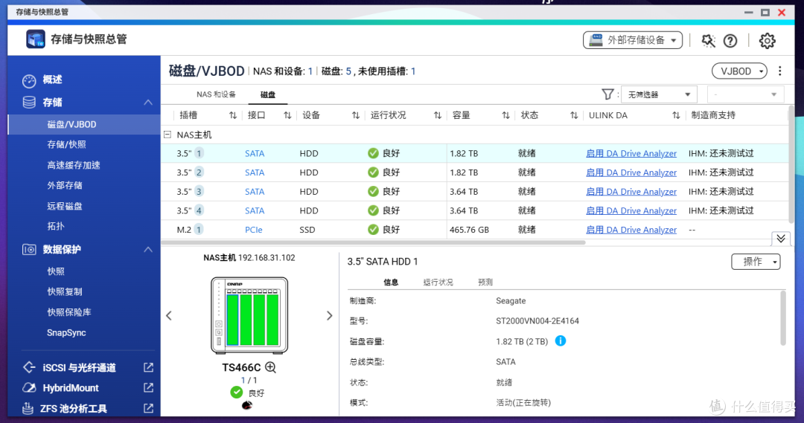Image resolution: width=804 pixels, height=423 pixels.
Task: Open 磁盘/VJBOD in the sidebar
Action: pyautogui.click(x=84, y=124)
